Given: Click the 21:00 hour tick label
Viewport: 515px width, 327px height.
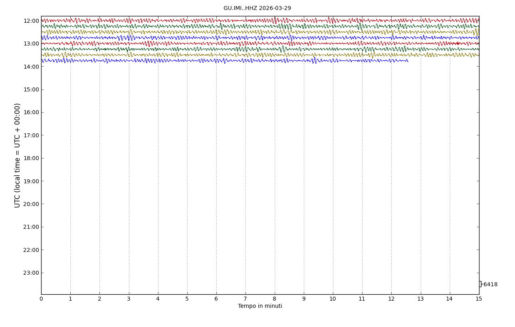Looking at the screenshot, I should [x=31, y=227].
